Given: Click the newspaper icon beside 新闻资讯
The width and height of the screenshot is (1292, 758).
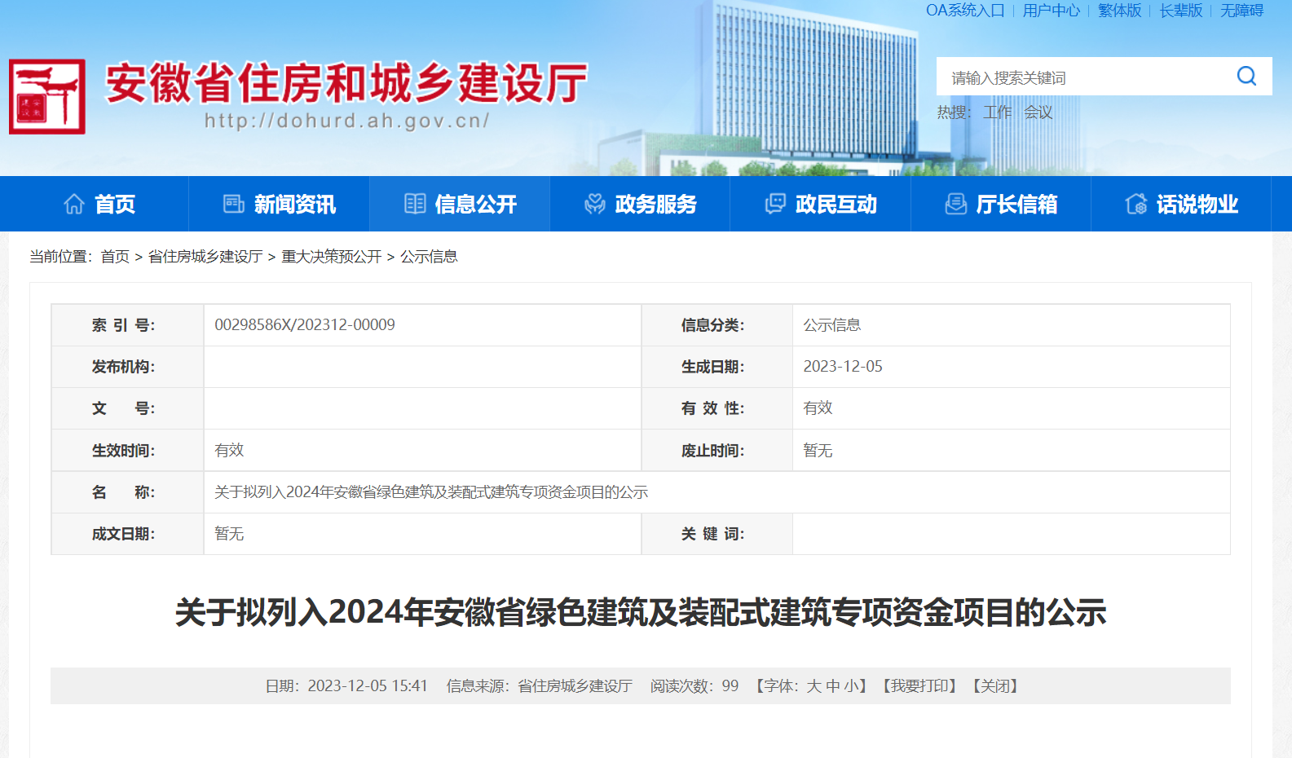Looking at the screenshot, I should (x=234, y=204).
